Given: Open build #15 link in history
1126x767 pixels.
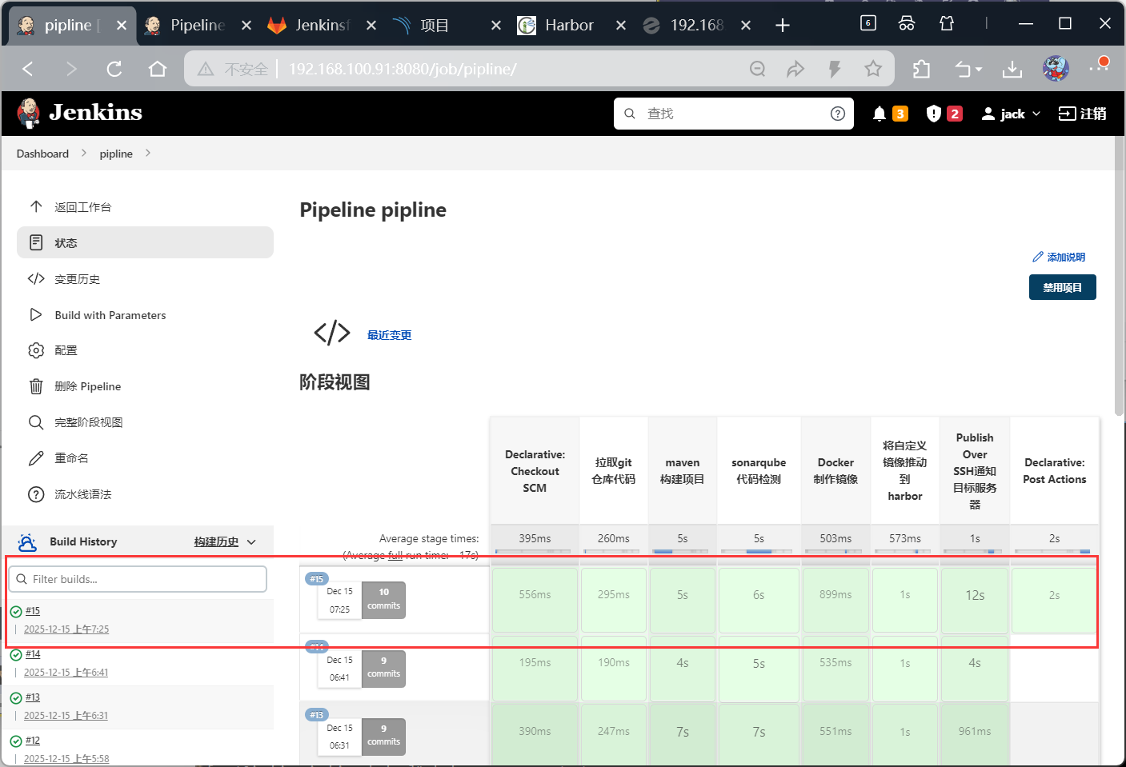Looking at the screenshot, I should tap(33, 611).
